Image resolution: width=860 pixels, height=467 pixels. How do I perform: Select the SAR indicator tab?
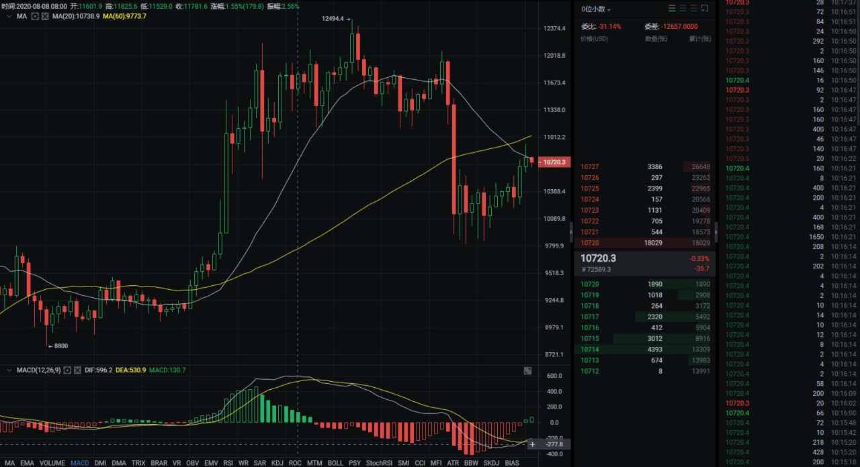pos(260,463)
